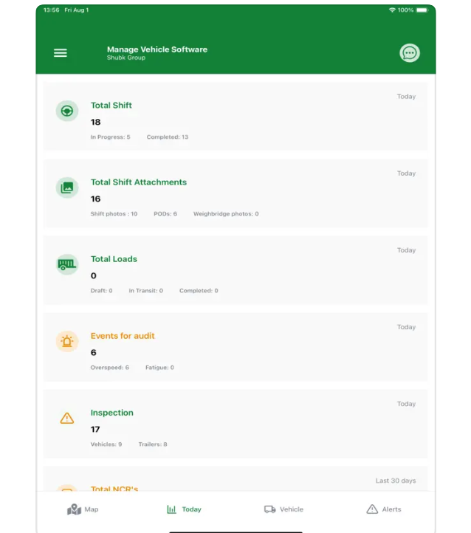Open the chat bubble icon
Screen dimensions: 471x533
tap(410, 53)
